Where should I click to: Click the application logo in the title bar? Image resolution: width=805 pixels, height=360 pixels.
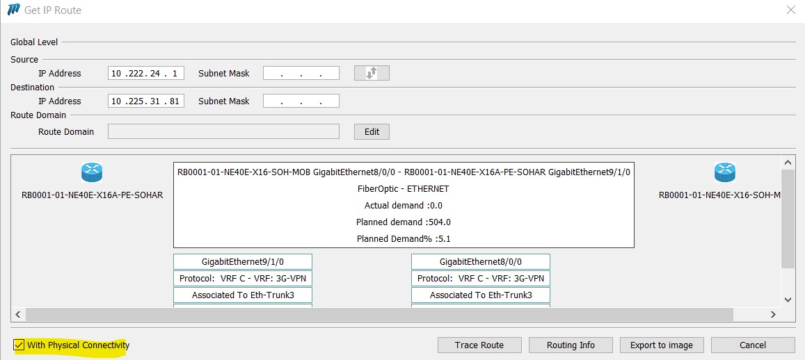click(x=13, y=10)
